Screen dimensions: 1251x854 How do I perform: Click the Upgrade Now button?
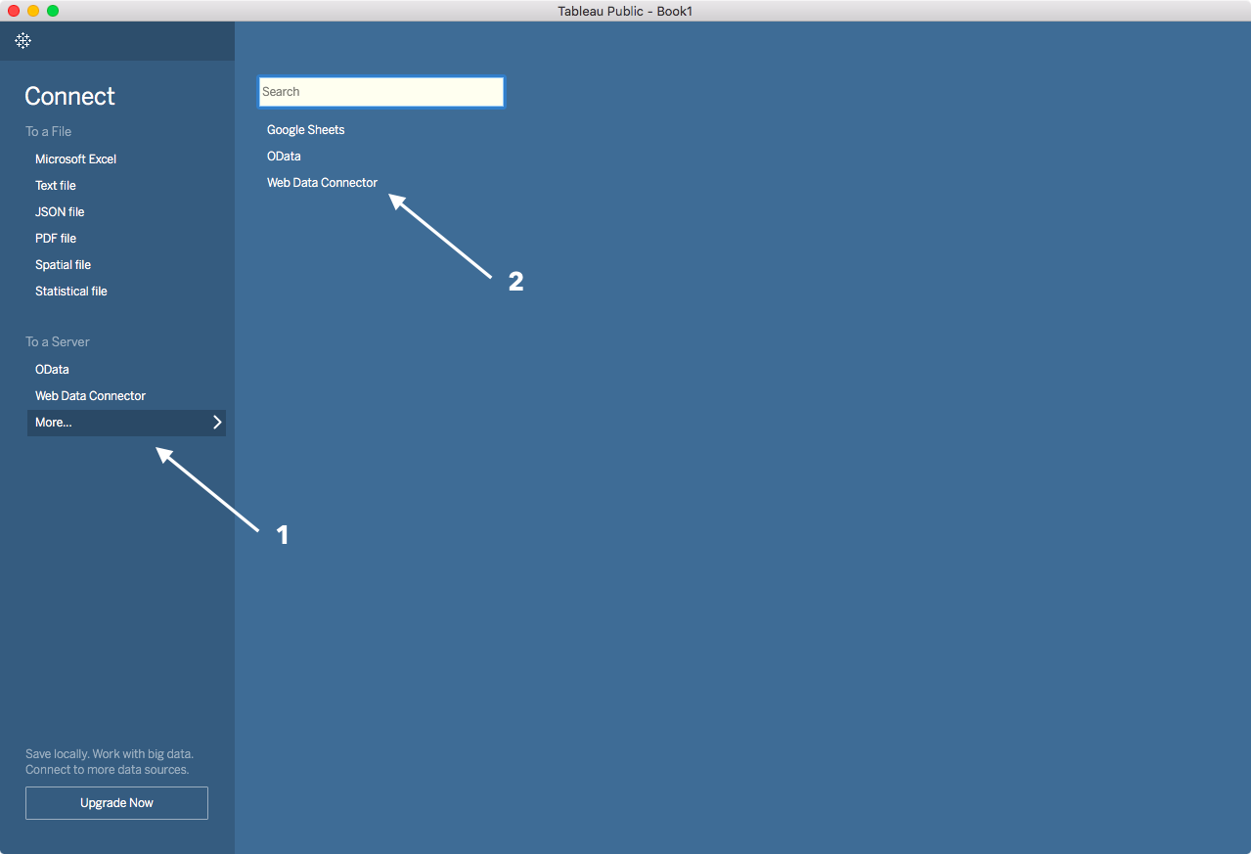[x=116, y=802]
